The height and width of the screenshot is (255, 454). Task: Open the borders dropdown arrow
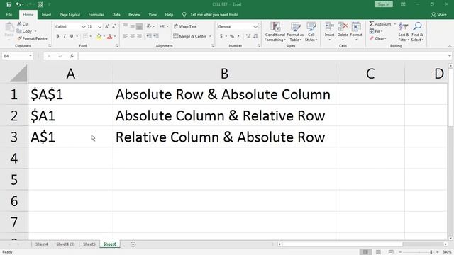coord(91,36)
